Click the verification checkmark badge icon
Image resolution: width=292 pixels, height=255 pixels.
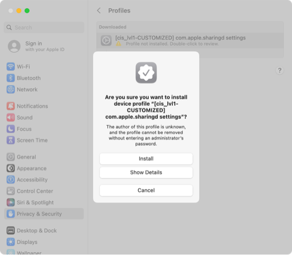146,72
